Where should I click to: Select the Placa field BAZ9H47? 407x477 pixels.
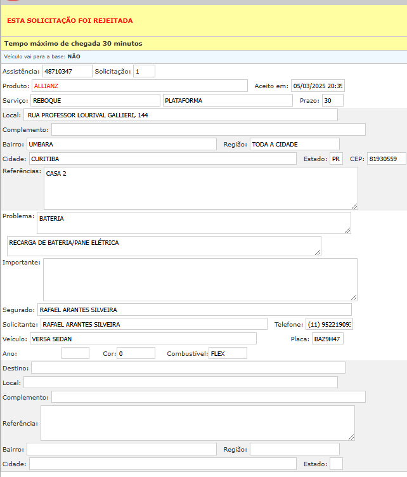click(x=328, y=339)
